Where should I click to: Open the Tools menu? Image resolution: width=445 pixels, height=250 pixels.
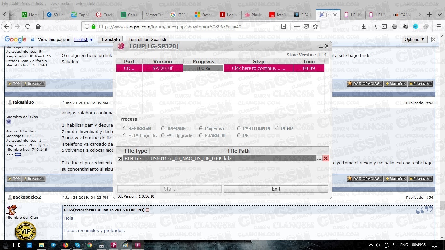78,3
